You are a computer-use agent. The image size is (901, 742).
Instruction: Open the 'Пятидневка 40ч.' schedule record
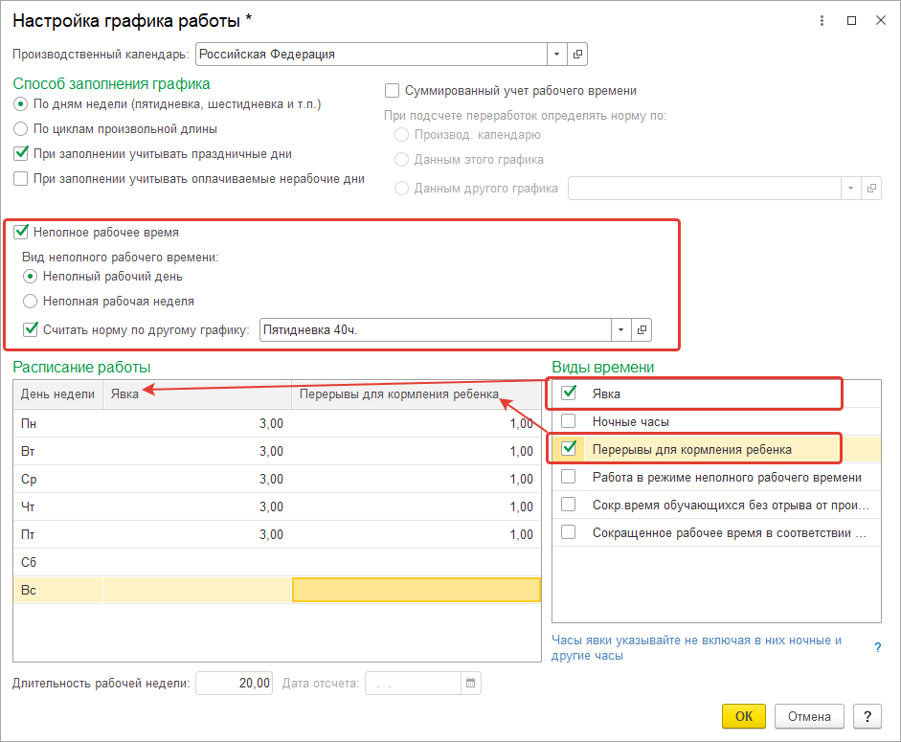pyautogui.click(x=642, y=330)
